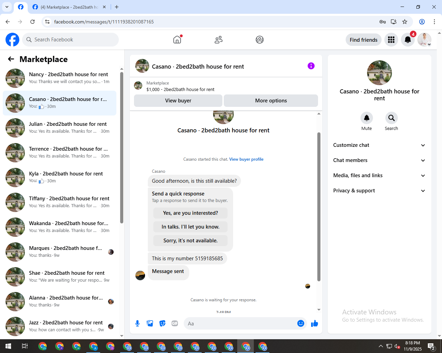Open emoji picker in message box
The height and width of the screenshot is (353, 442).
pyautogui.click(x=301, y=323)
